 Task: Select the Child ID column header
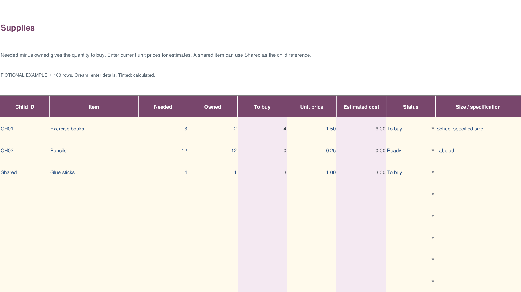(25, 107)
